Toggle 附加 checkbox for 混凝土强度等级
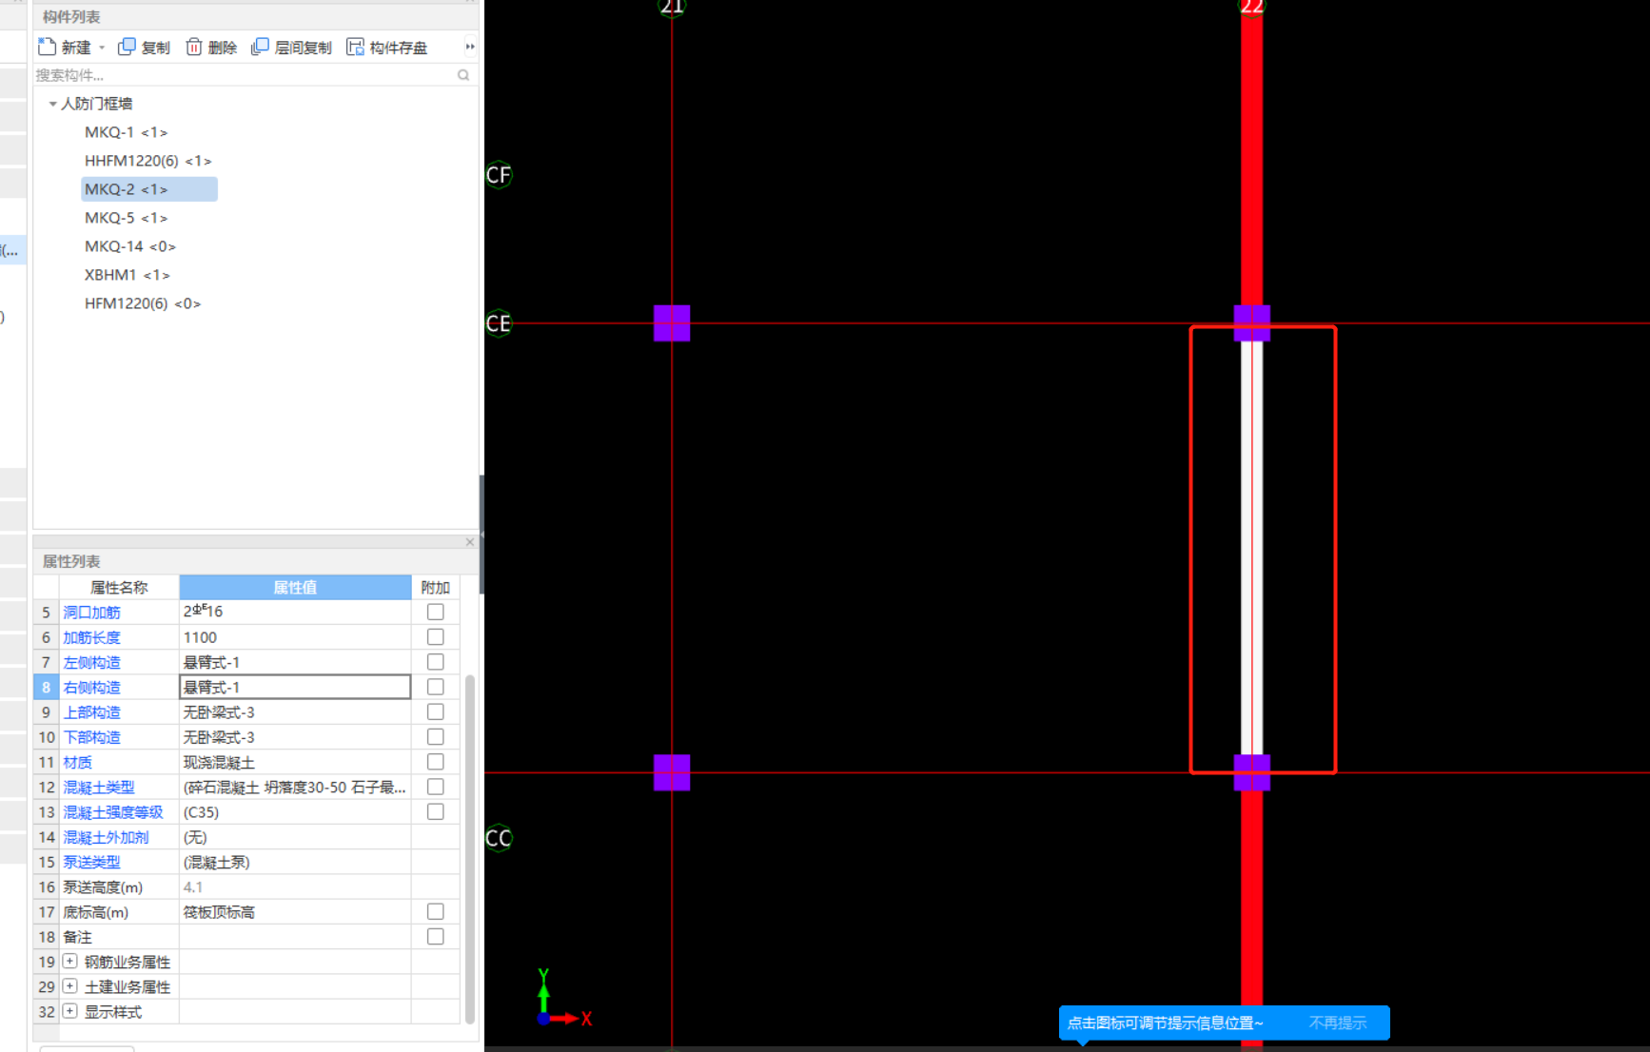Image resolution: width=1650 pixels, height=1052 pixels. coord(436,811)
